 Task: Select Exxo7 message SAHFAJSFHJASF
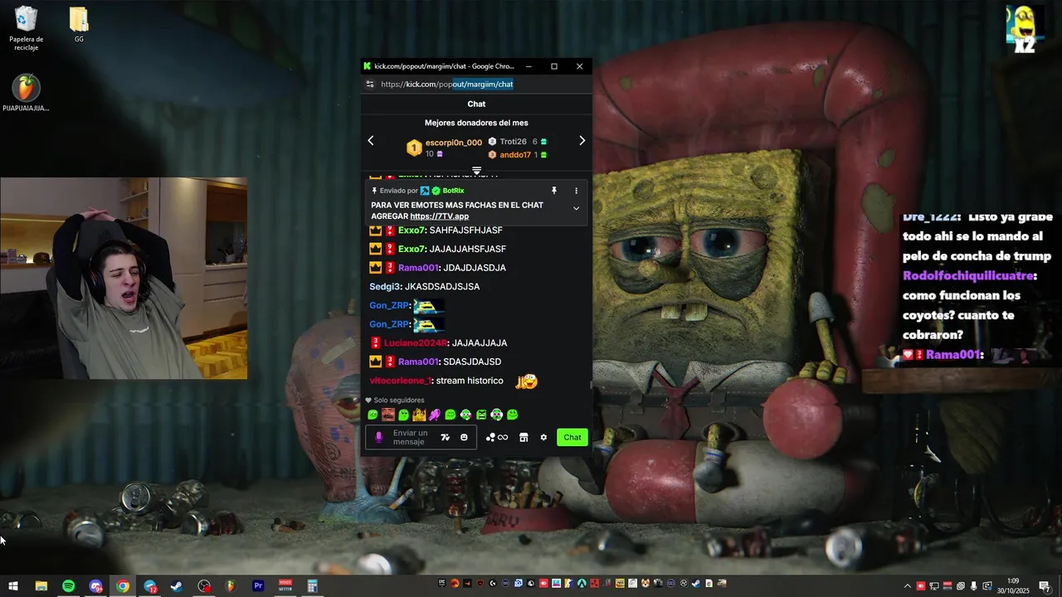(465, 231)
